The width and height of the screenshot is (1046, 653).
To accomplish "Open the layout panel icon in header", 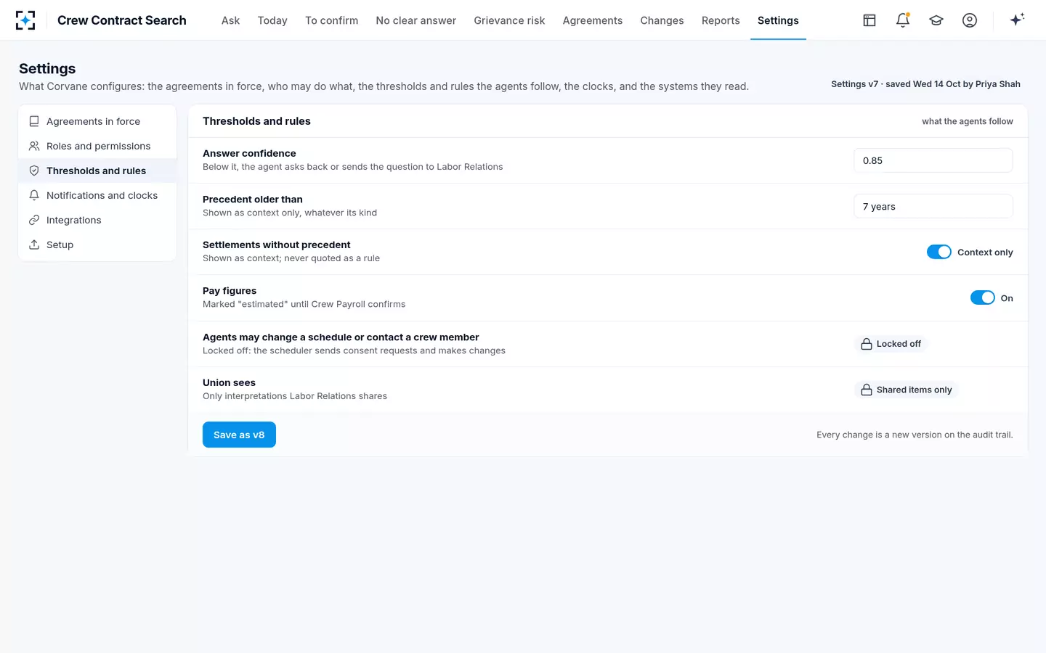I will tap(869, 20).
